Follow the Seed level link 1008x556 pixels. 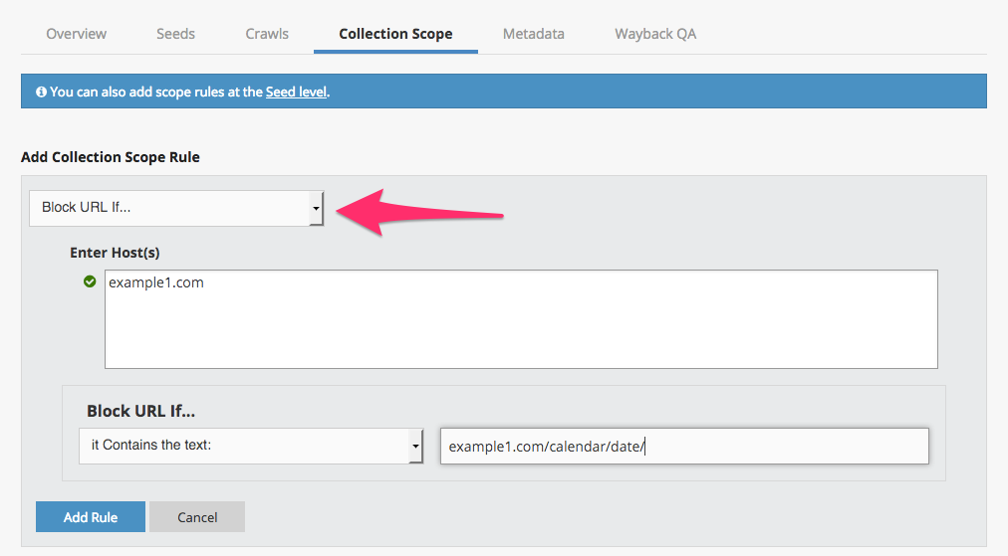coord(296,92)
